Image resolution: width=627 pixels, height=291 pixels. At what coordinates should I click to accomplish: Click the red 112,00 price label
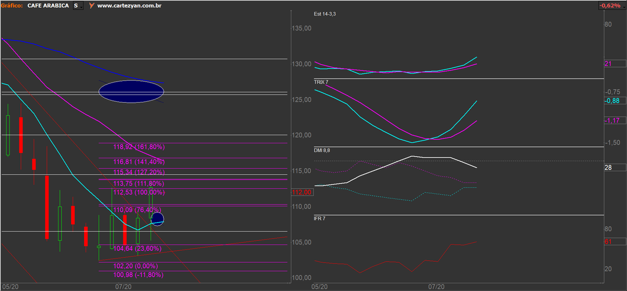click(x=302, y=193)
